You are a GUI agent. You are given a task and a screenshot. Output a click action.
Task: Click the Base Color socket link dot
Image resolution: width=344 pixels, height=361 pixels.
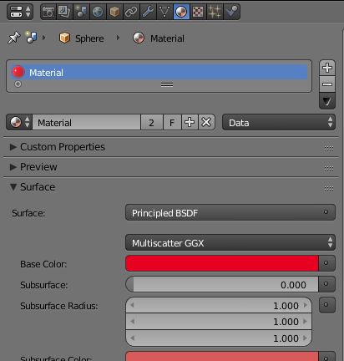point(326,263)
